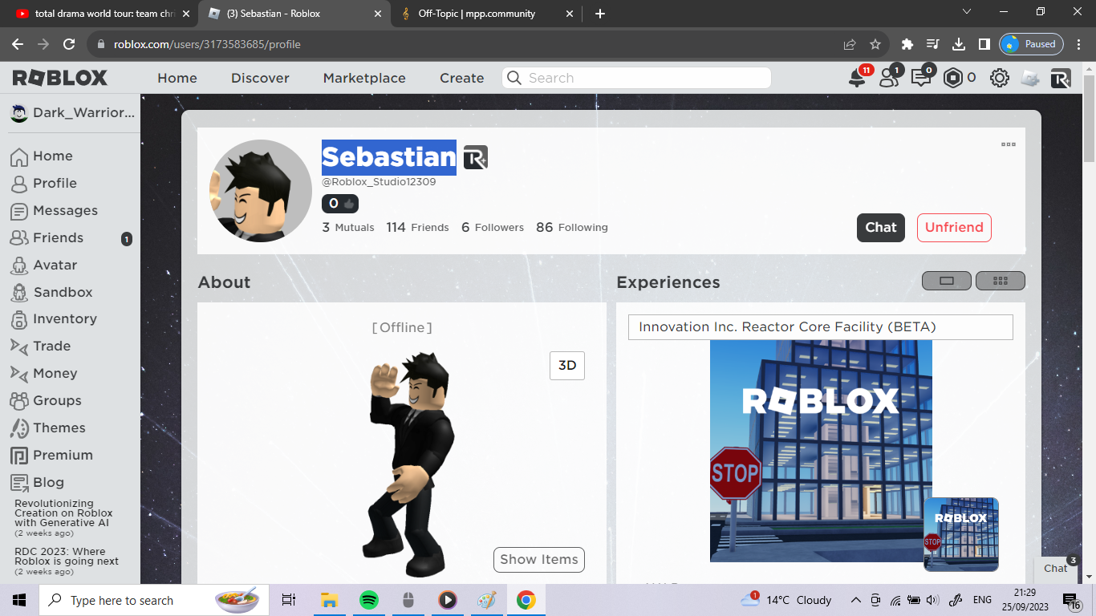Click Show Items button

tap(539, 559)
